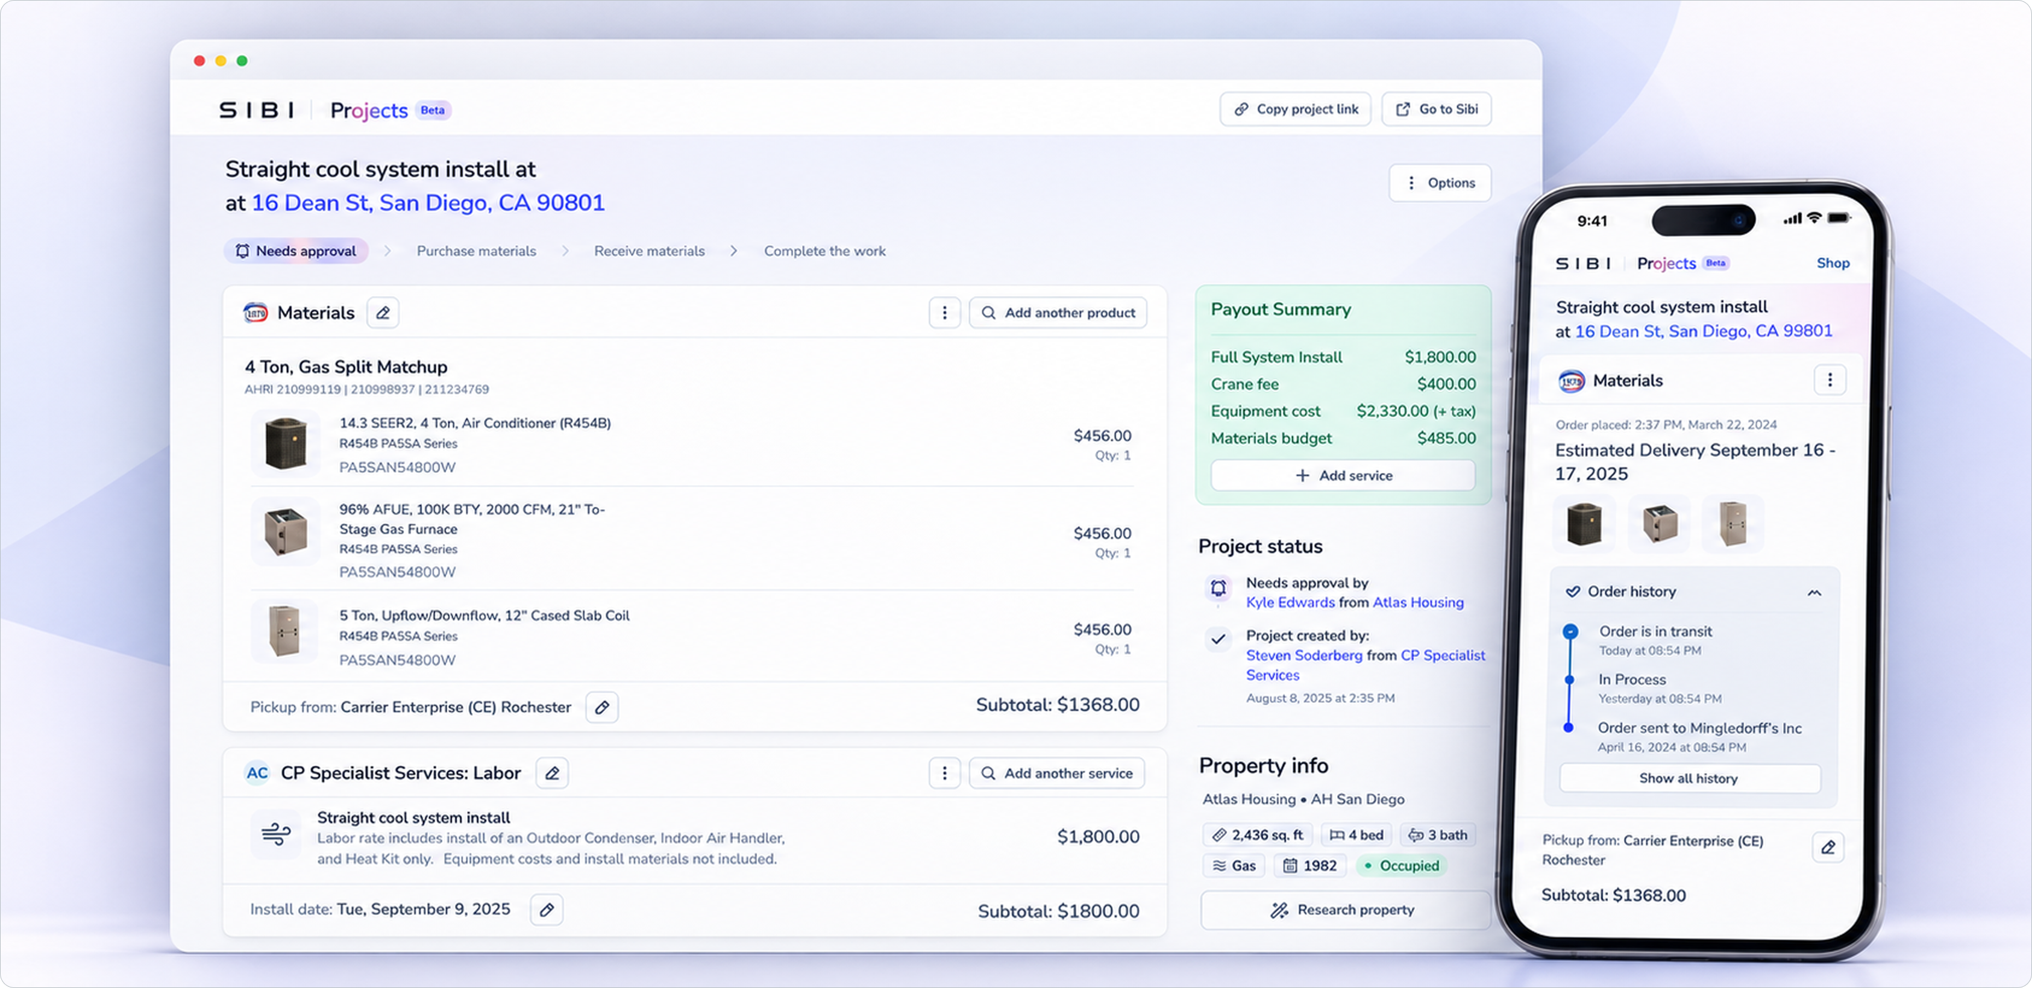This screenshot has width=2032, height=988.
Task: Click the gas furnace product thumbnail
Action: 286,531
